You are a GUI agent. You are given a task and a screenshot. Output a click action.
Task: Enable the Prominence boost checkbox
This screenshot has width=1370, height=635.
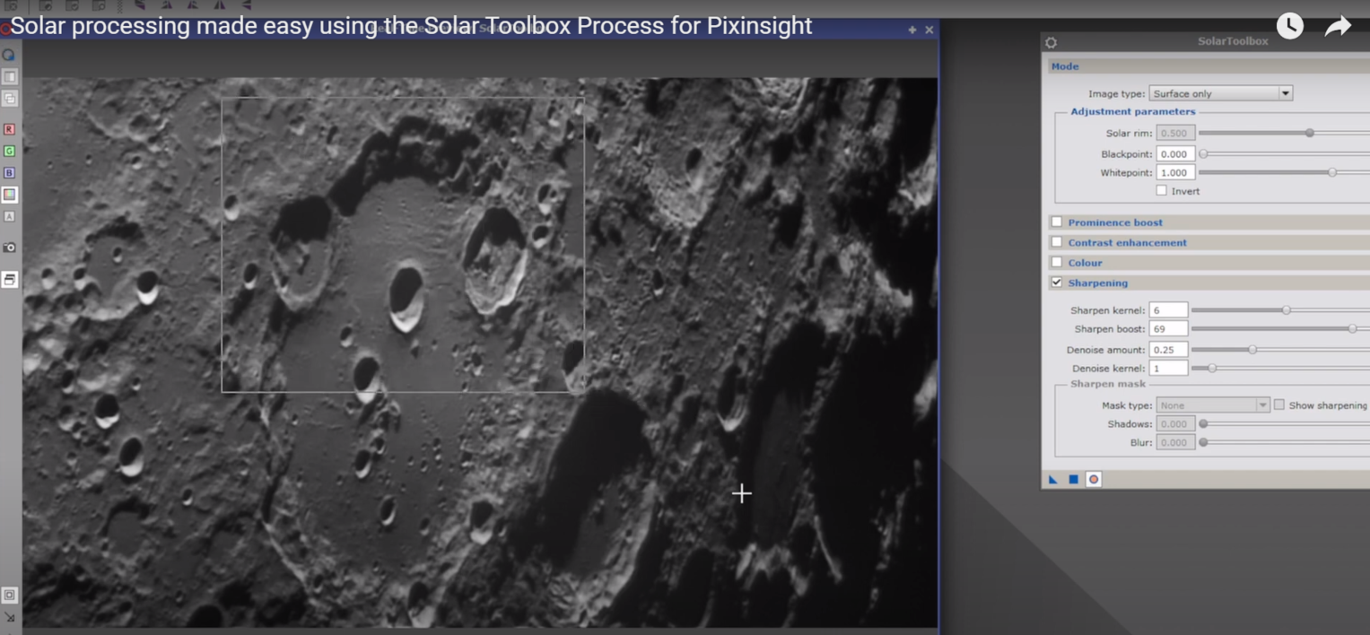tap(1057, 222)
